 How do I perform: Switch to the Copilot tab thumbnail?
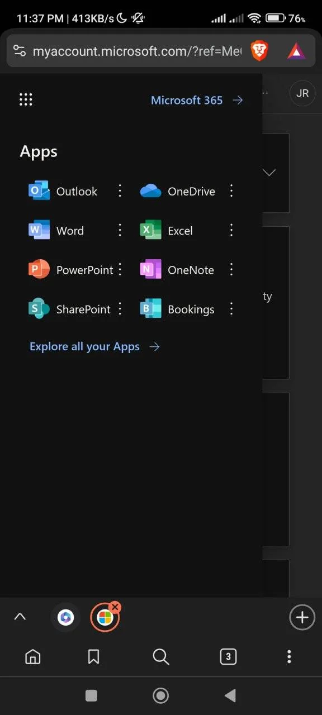point(66,618)
